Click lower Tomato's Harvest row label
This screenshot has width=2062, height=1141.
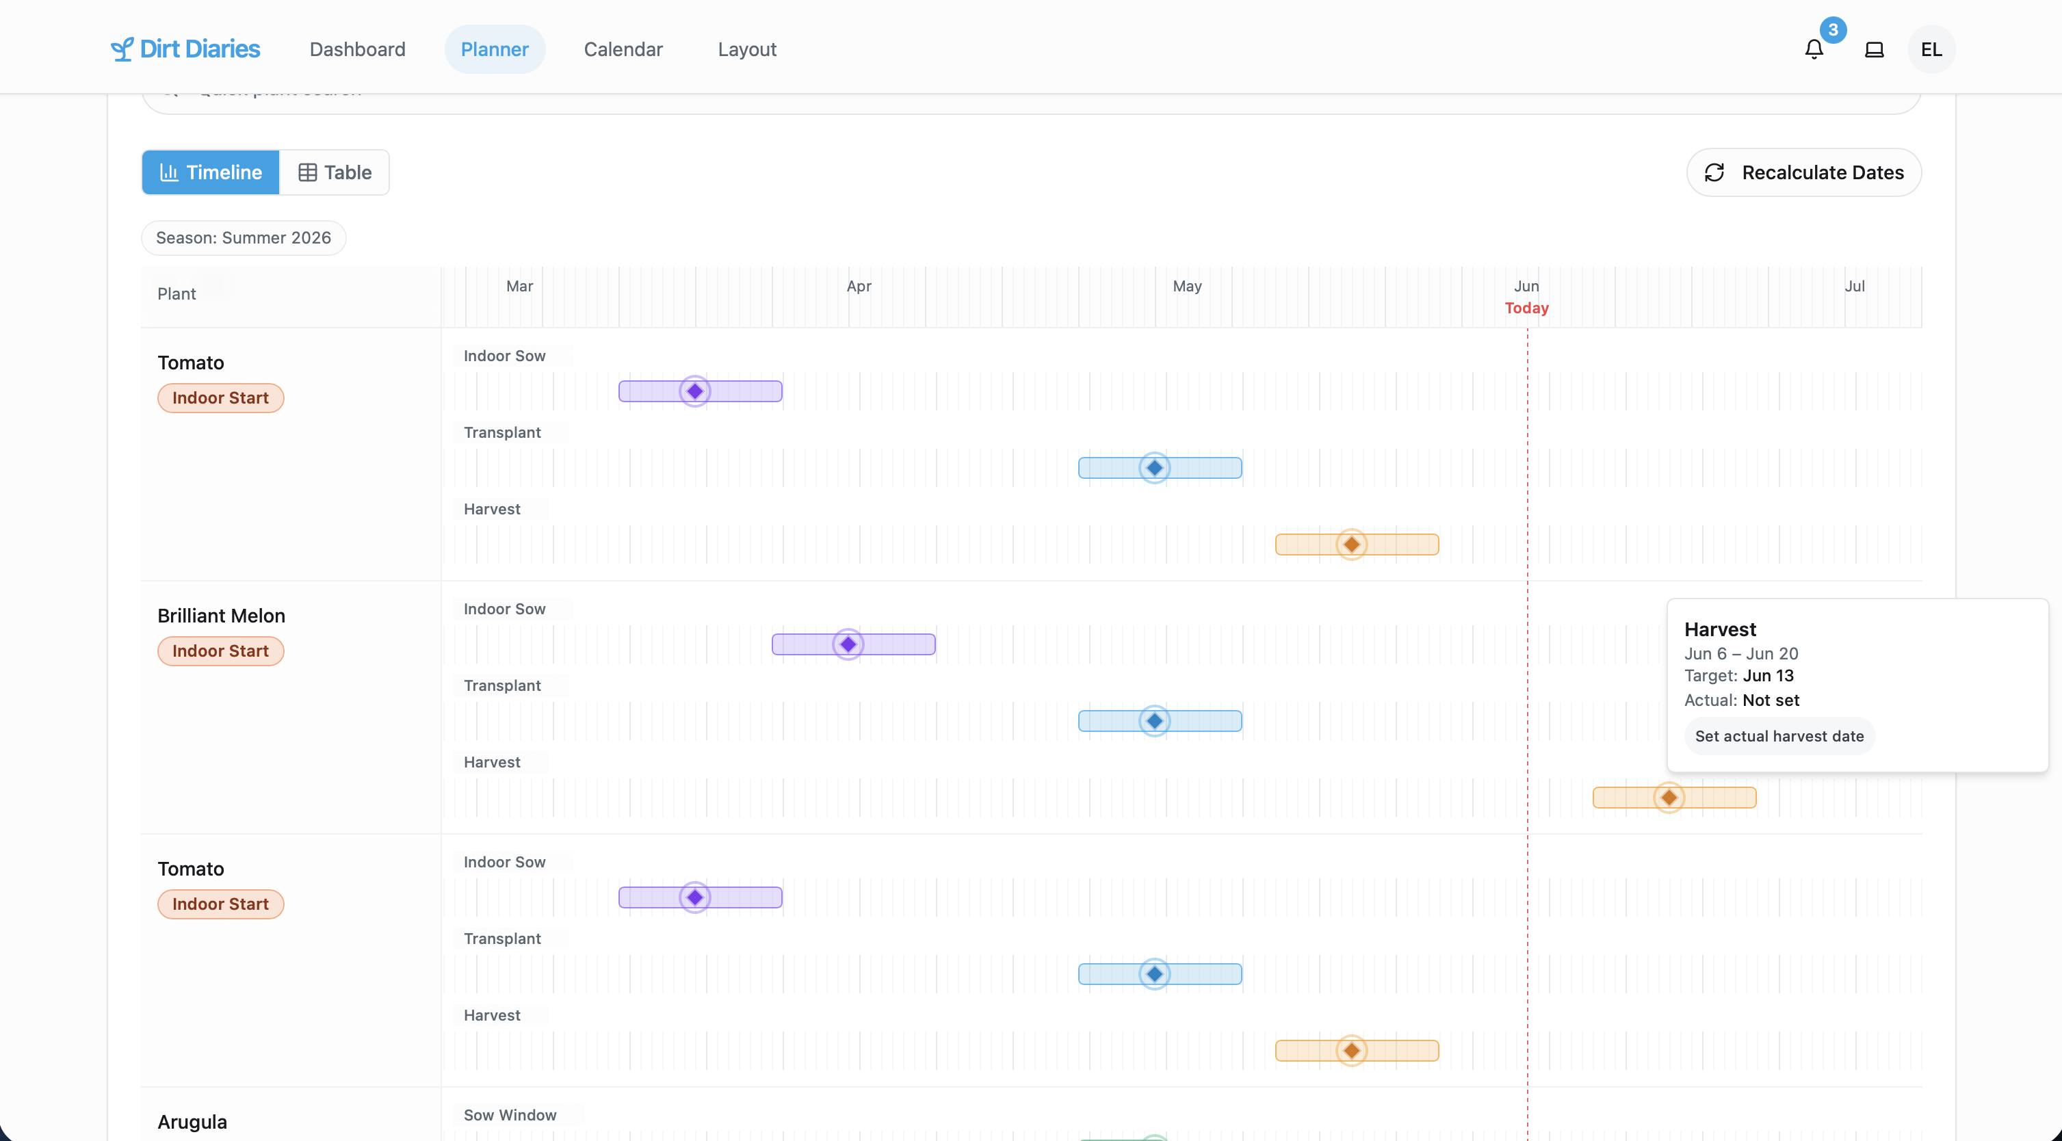491,1015
